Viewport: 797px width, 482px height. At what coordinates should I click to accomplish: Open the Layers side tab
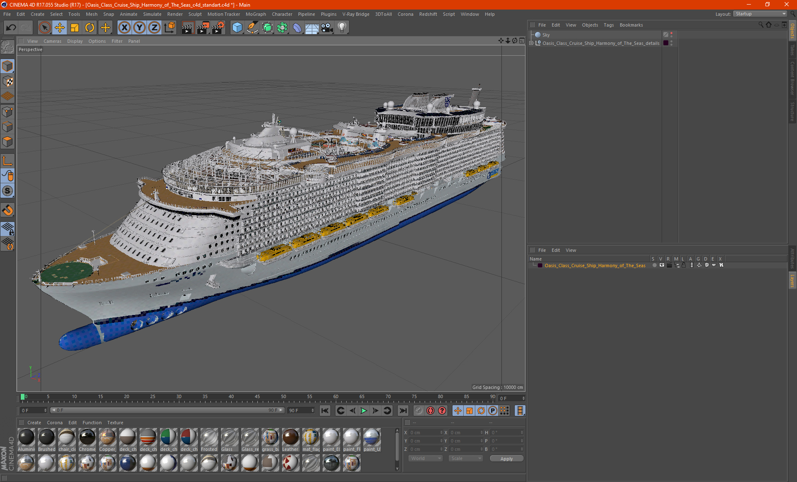[792, 280]
